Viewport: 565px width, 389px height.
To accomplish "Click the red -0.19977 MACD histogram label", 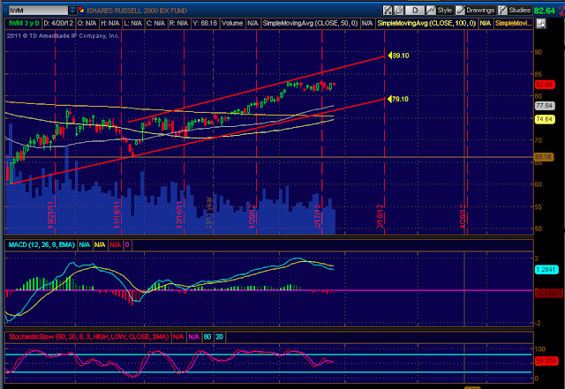I will coord(548,293).
